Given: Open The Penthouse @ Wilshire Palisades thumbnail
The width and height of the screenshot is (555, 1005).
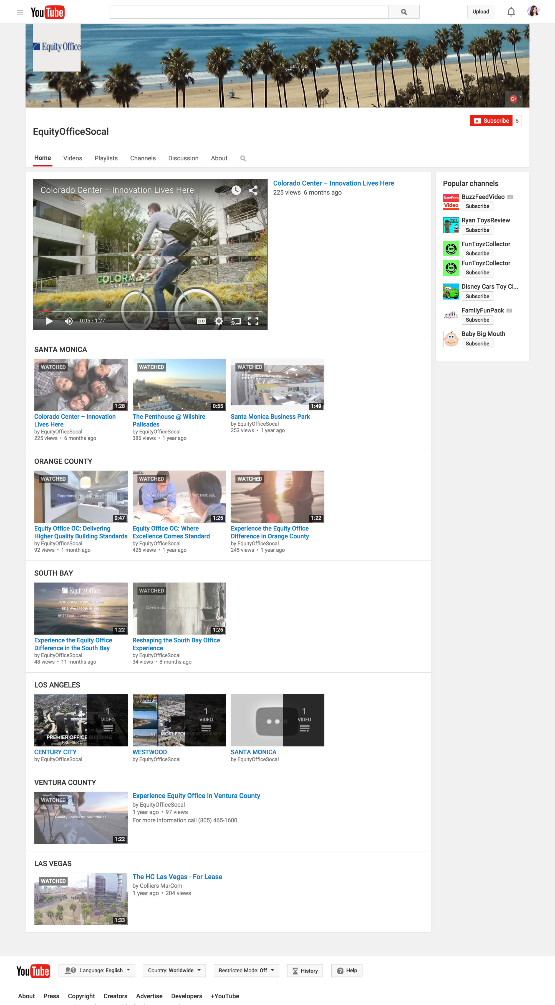Looking at the screenshot, I should click(179, 385).
